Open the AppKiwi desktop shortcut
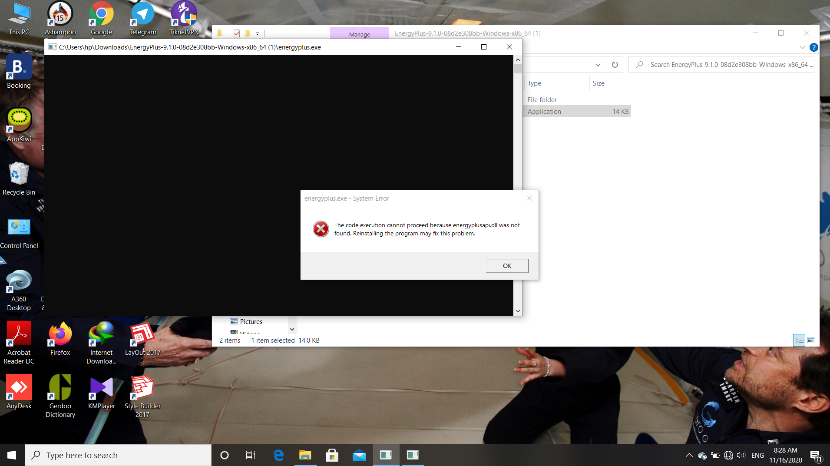This screenshot has height=466, width=830. pos(19,125)
